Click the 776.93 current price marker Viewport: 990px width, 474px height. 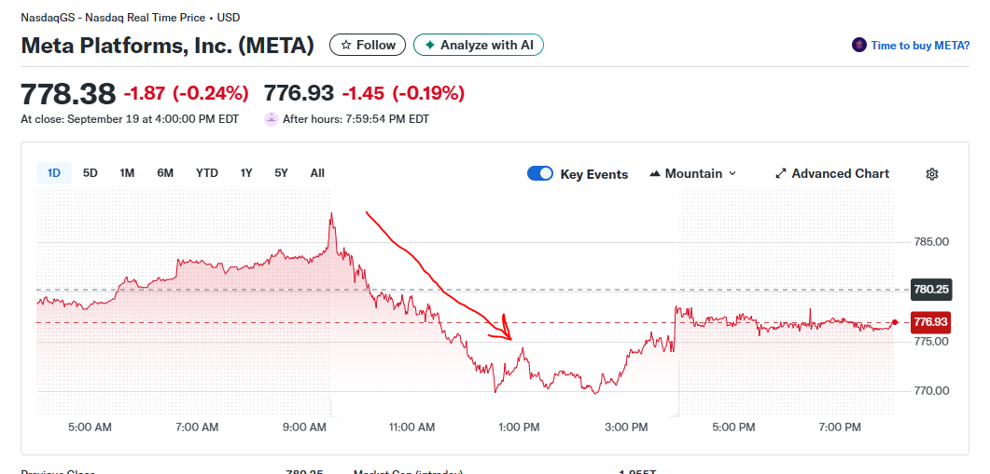[930, 322]
